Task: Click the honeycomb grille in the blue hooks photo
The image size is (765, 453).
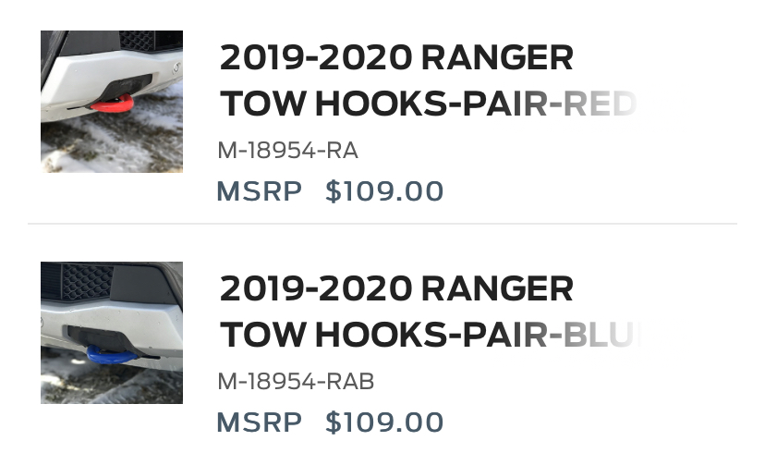Action: tap(87, 282)
